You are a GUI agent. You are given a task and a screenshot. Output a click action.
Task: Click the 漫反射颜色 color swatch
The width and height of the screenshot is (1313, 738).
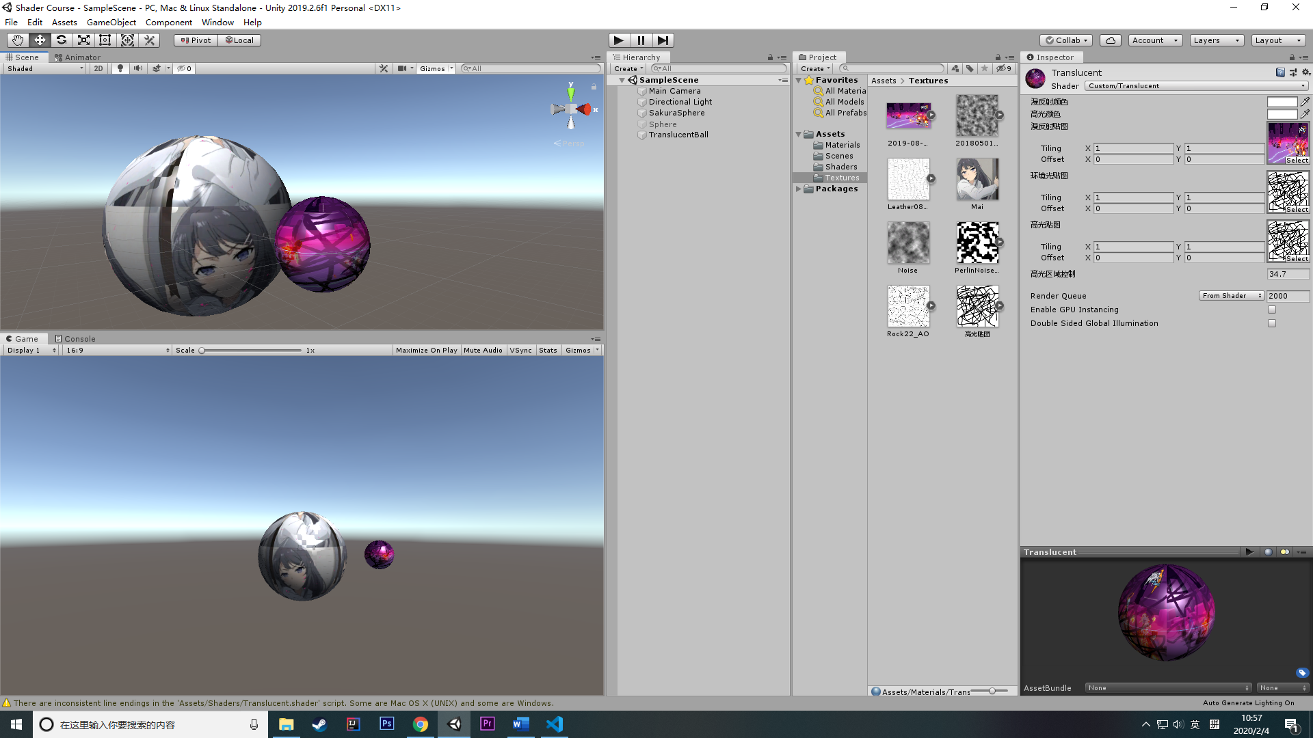click(x=1282, y=101)
